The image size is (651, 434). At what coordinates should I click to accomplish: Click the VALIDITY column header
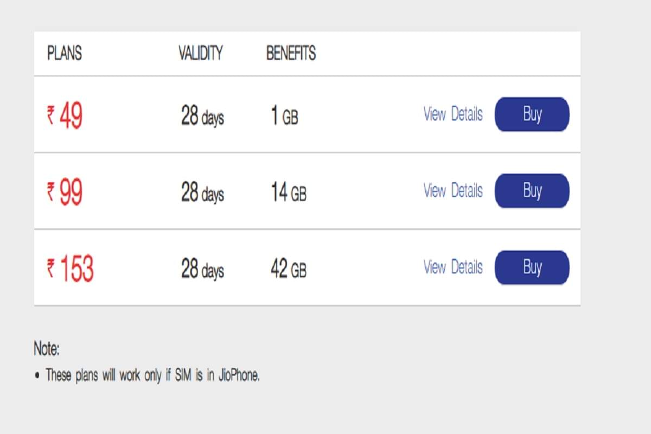coord(201,53)
